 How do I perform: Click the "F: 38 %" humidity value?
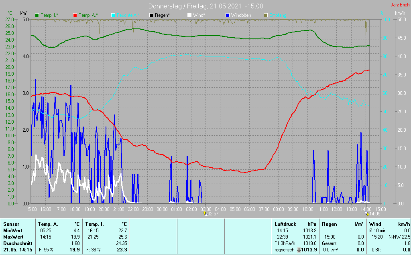(93, 250)
